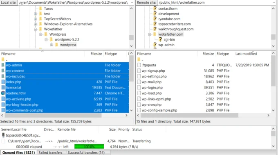
Task: Click the ryandube.com question mark icon
Action: [155, 19]
